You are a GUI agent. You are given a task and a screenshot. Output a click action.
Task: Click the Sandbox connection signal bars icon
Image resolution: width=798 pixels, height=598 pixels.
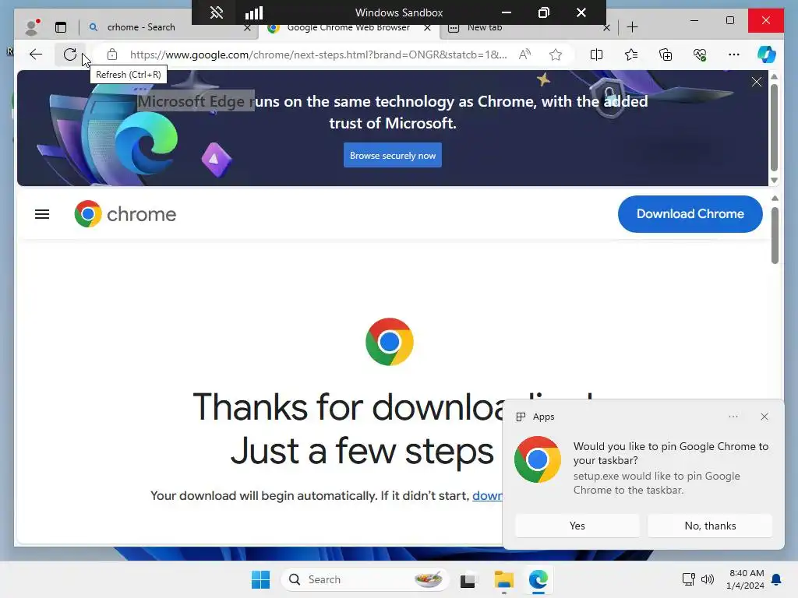(x=254, y=12)
